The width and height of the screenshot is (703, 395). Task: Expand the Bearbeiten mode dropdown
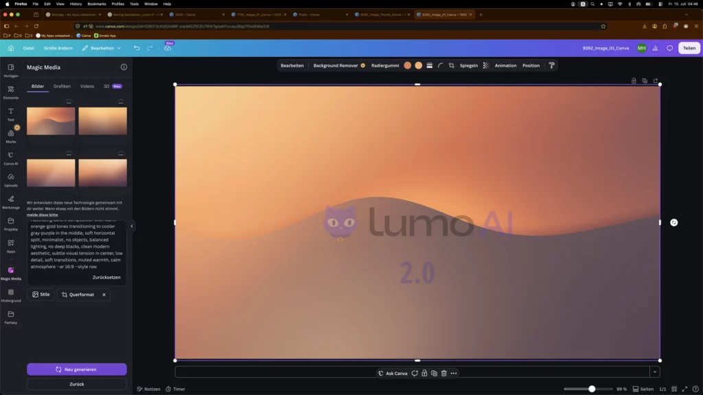102,48
